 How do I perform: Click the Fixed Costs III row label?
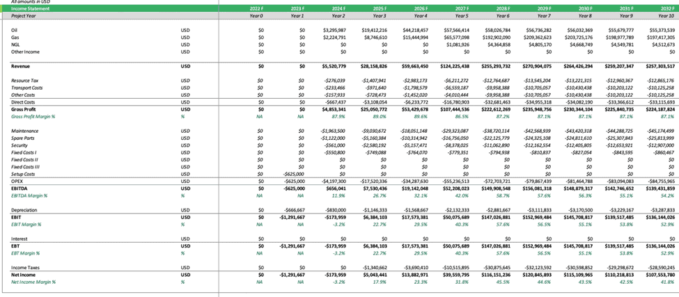click(24, 167)
